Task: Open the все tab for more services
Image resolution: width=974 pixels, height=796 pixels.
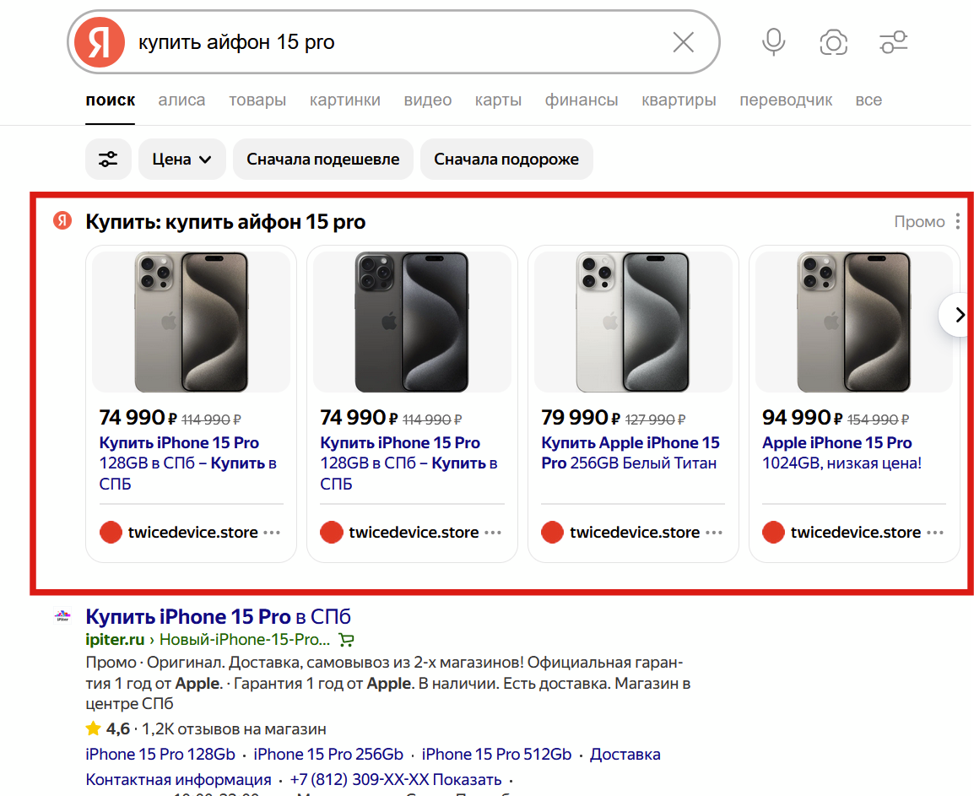Action: click(x=868, y=100)
